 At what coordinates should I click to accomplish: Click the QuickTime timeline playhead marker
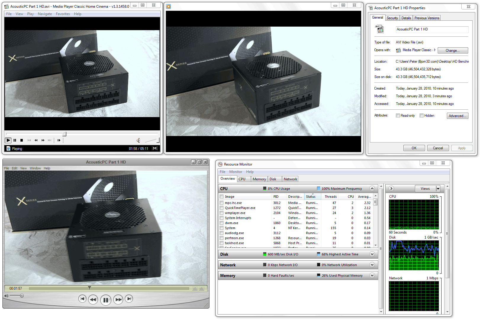89,288
